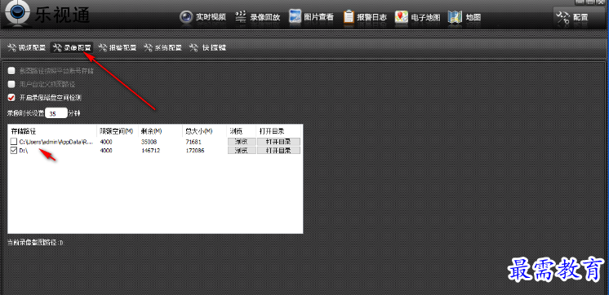The height and width of the screenshot is (295, 609).
Task: Click 浏览 button in the C:\ row
Action: (x=242, y=142)
